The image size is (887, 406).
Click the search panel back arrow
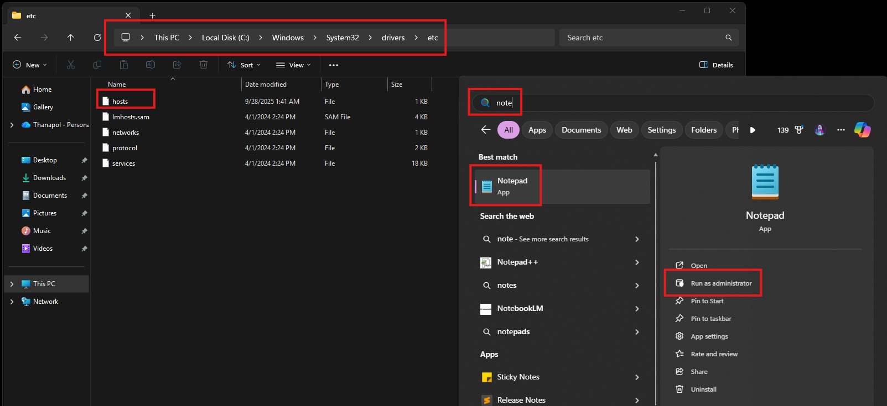click(486, 130)
